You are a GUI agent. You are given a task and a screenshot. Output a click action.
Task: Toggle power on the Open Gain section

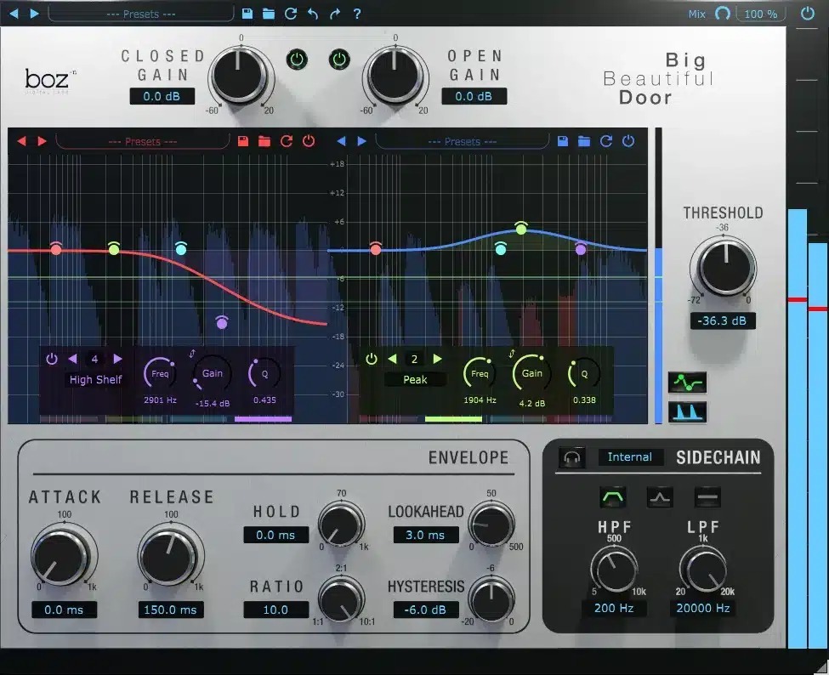(338, 60)
